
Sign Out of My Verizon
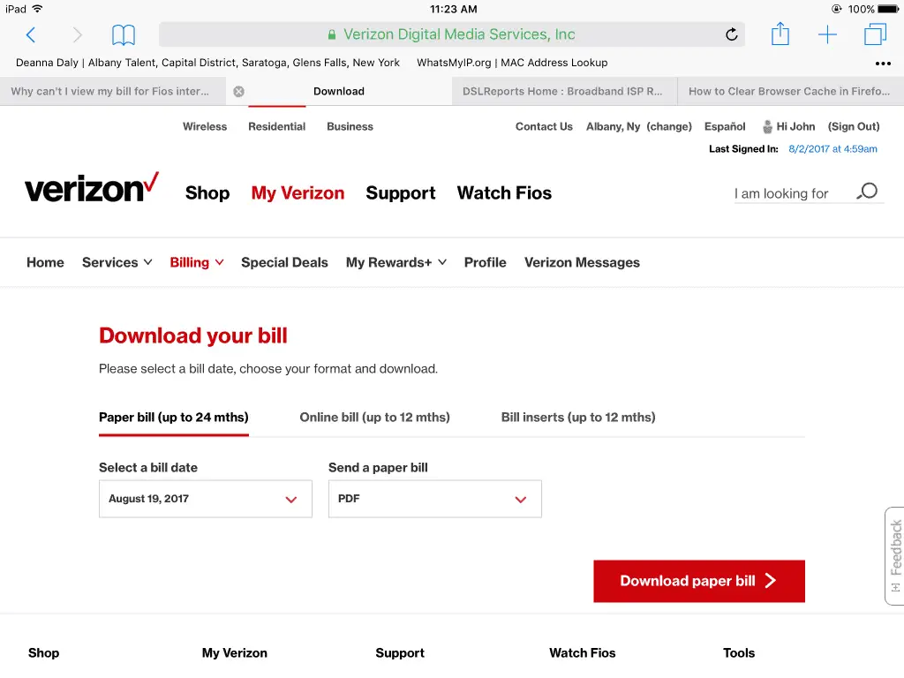tap(853, 125)
